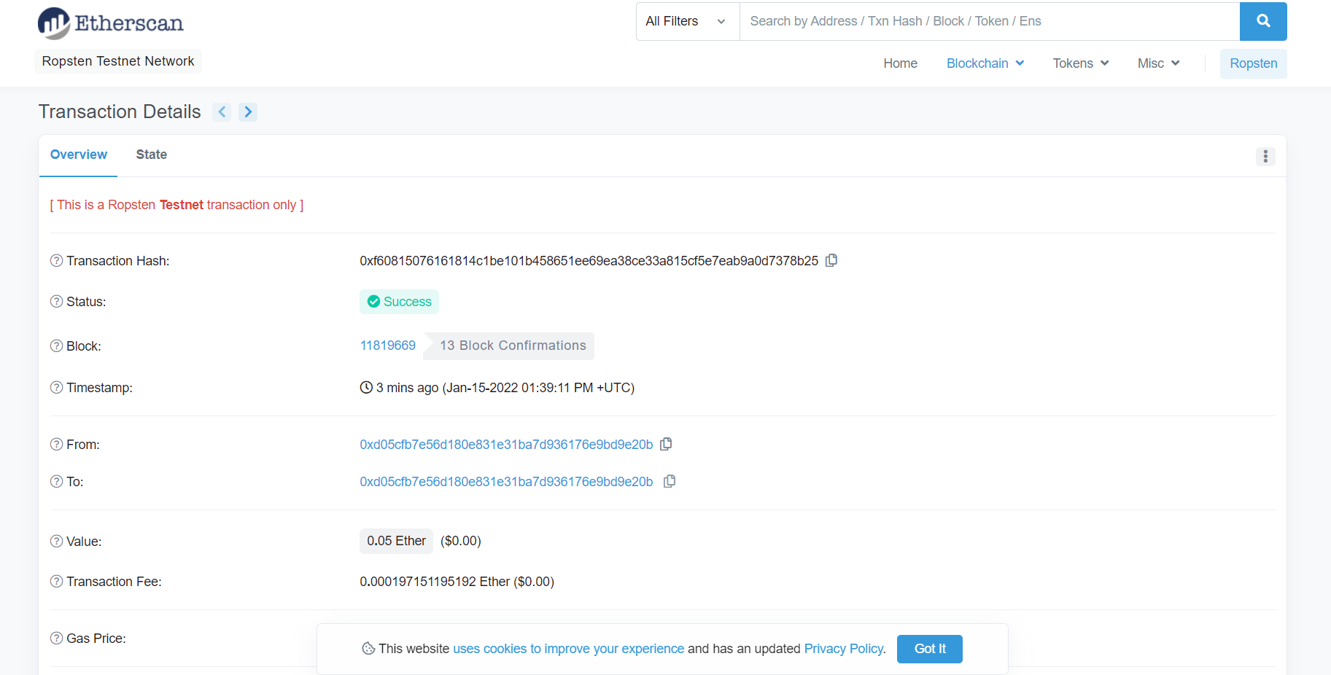The image size is (1331, 675).
Task: Click help icon beside Timestamp
Action: [56, 387]
